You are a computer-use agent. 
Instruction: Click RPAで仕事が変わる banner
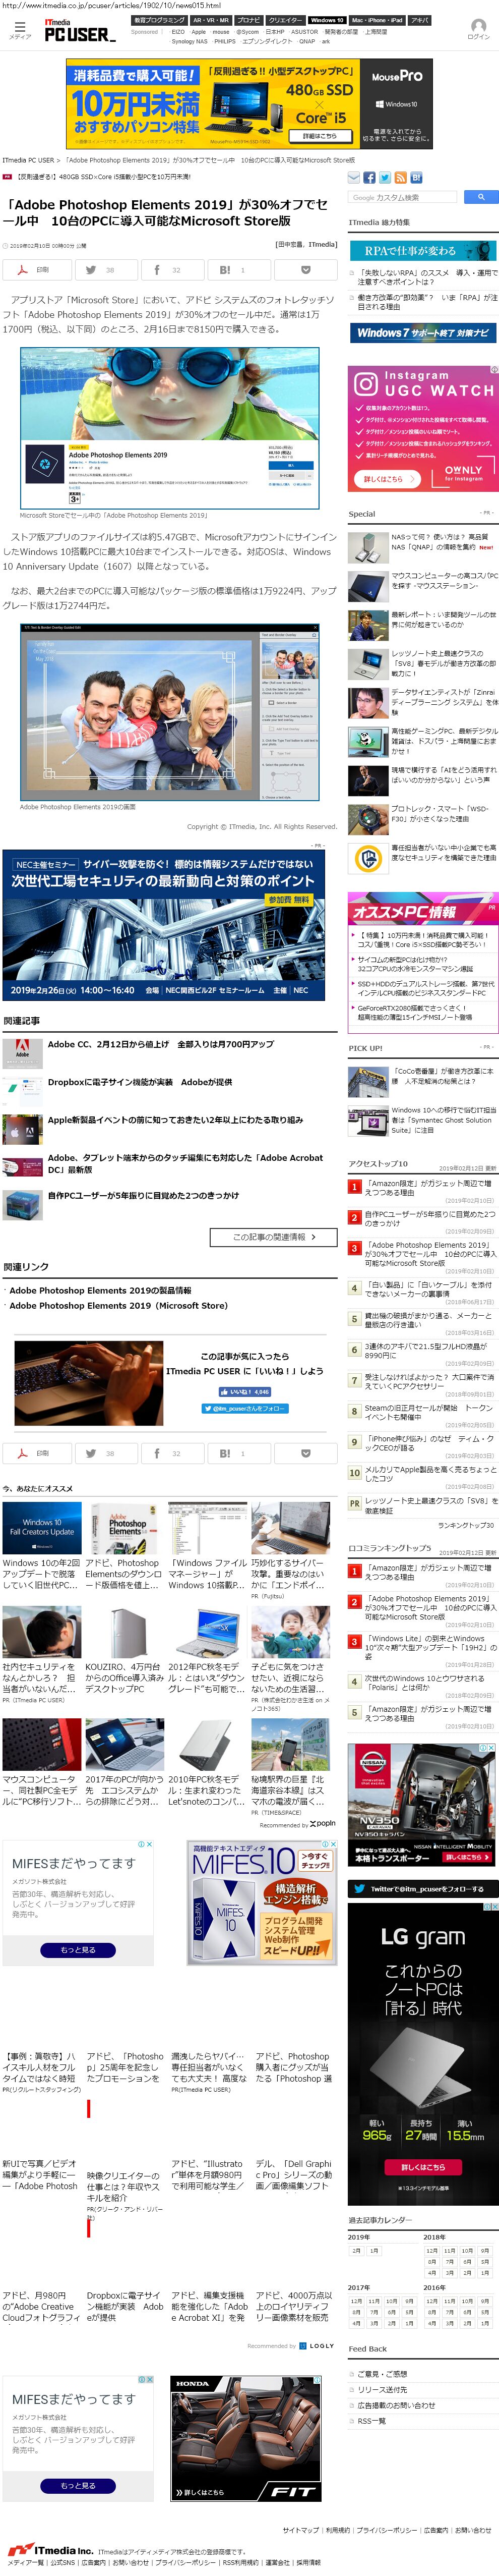coord(422,251)
